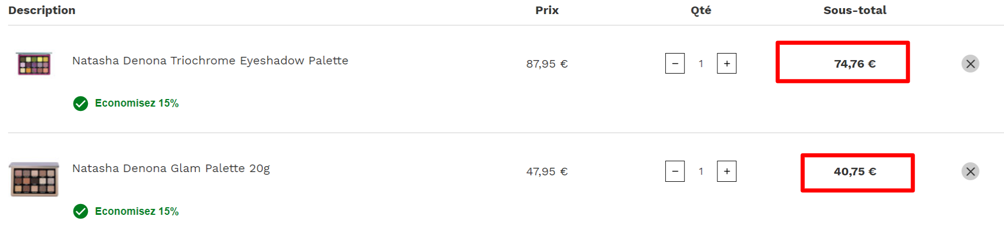Open Triochrome Eyeshadow Palette product thumbnail
The height and width of the screenshot is (237, 1004).
tap(34, 64)
